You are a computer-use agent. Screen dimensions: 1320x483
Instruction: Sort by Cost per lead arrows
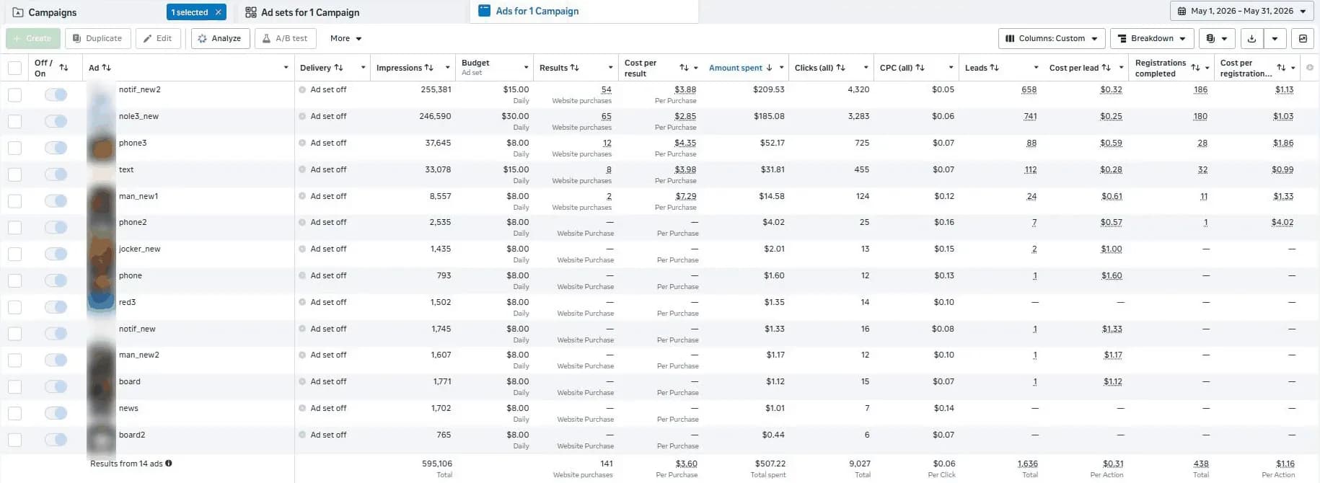(1106, 68)
